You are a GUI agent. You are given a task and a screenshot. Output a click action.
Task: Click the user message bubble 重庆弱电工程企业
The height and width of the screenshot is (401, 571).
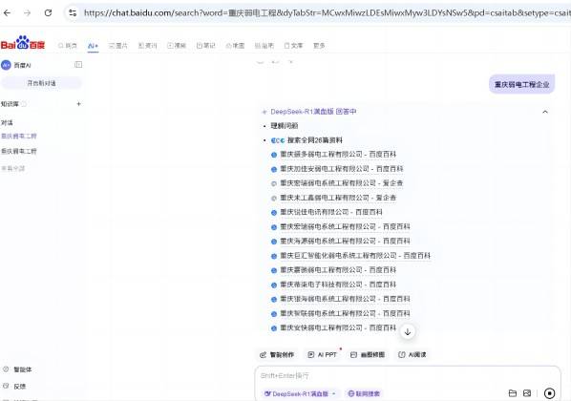[522, 85]
